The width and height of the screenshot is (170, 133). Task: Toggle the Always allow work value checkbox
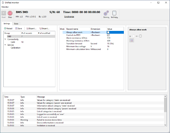pos(108,32)
